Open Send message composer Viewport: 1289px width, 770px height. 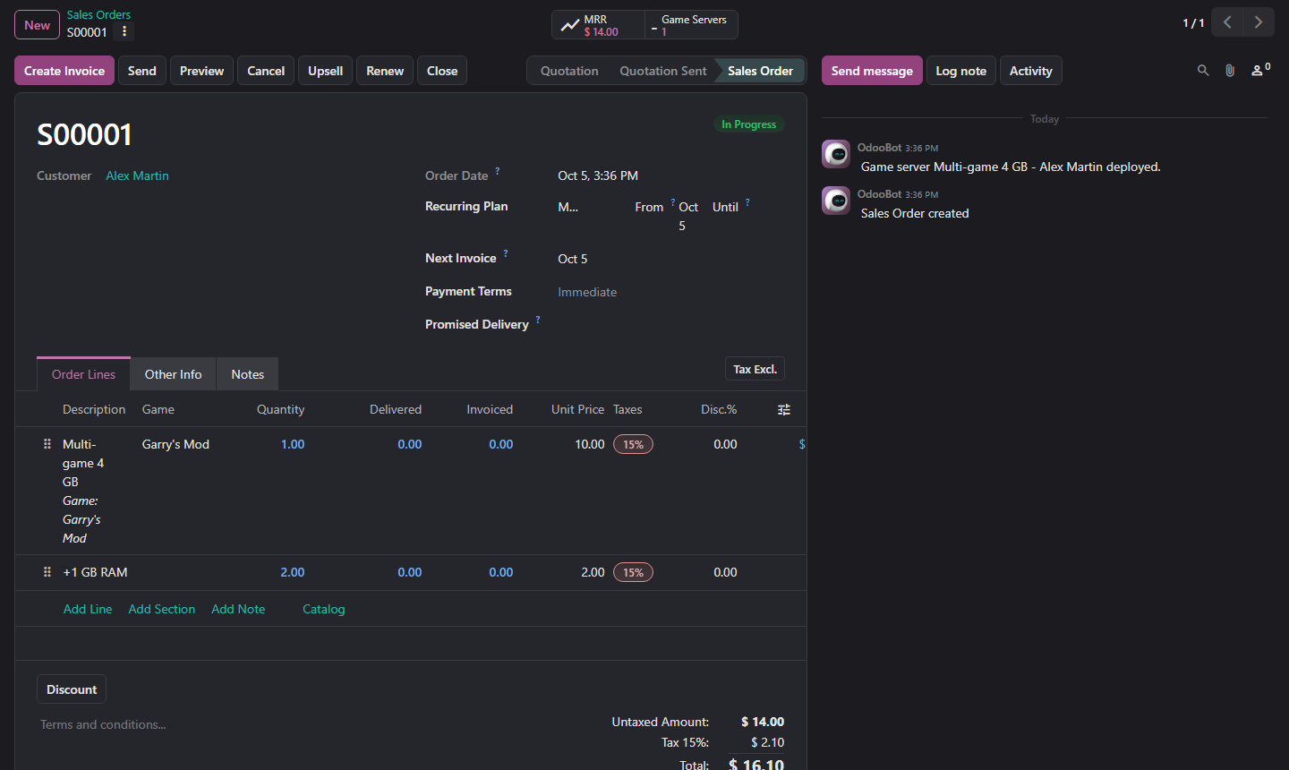tap(872, 71)
